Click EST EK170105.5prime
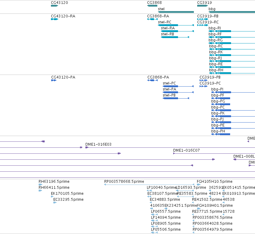 [52, 197]
